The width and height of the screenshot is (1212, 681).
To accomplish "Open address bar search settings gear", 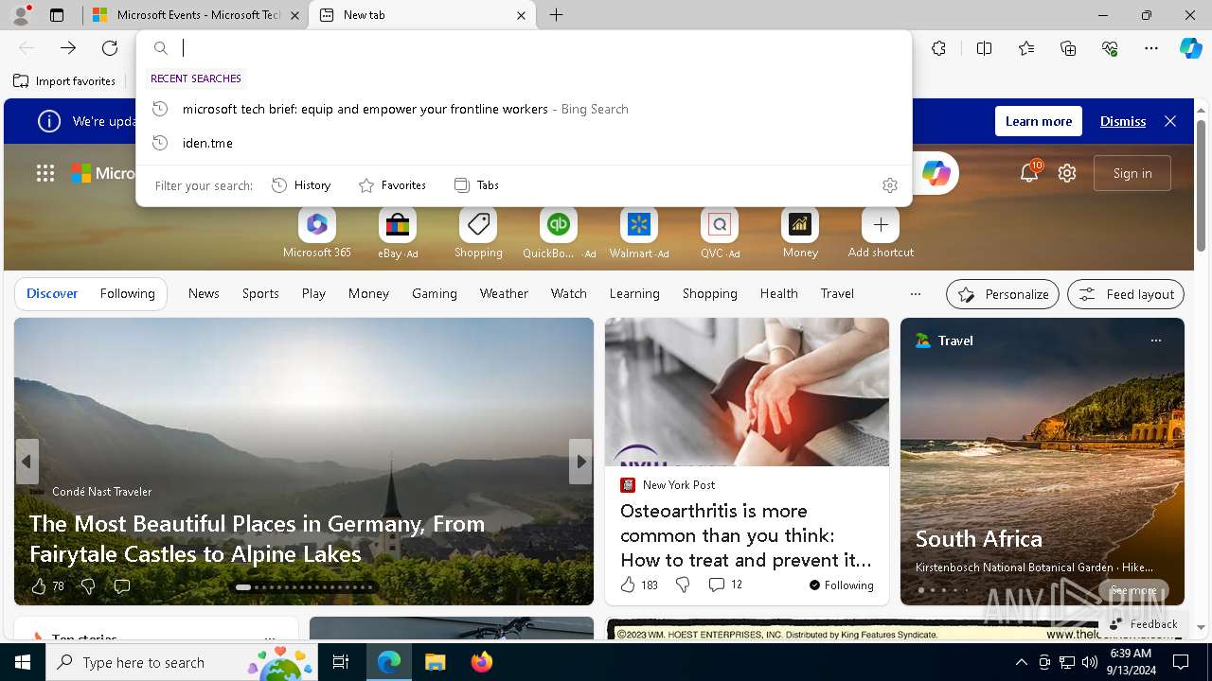I will (889, 185).
